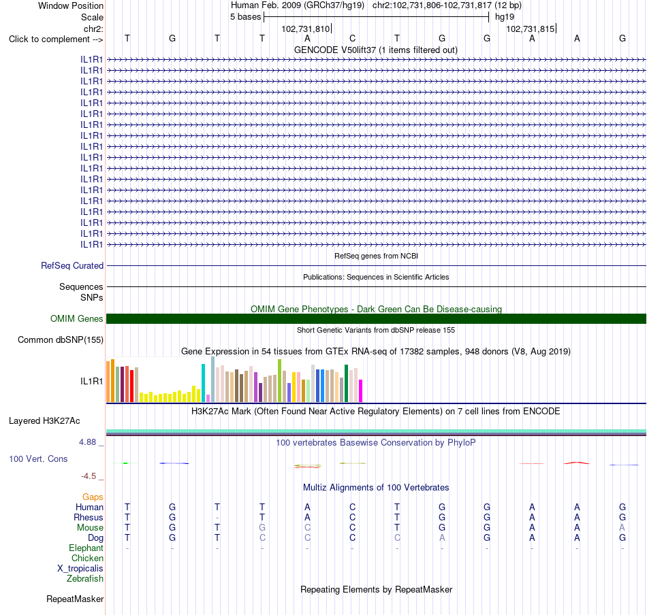The image size is (647, 615).
Task: Select the 102,731,815 position marker
Action: 531,29
